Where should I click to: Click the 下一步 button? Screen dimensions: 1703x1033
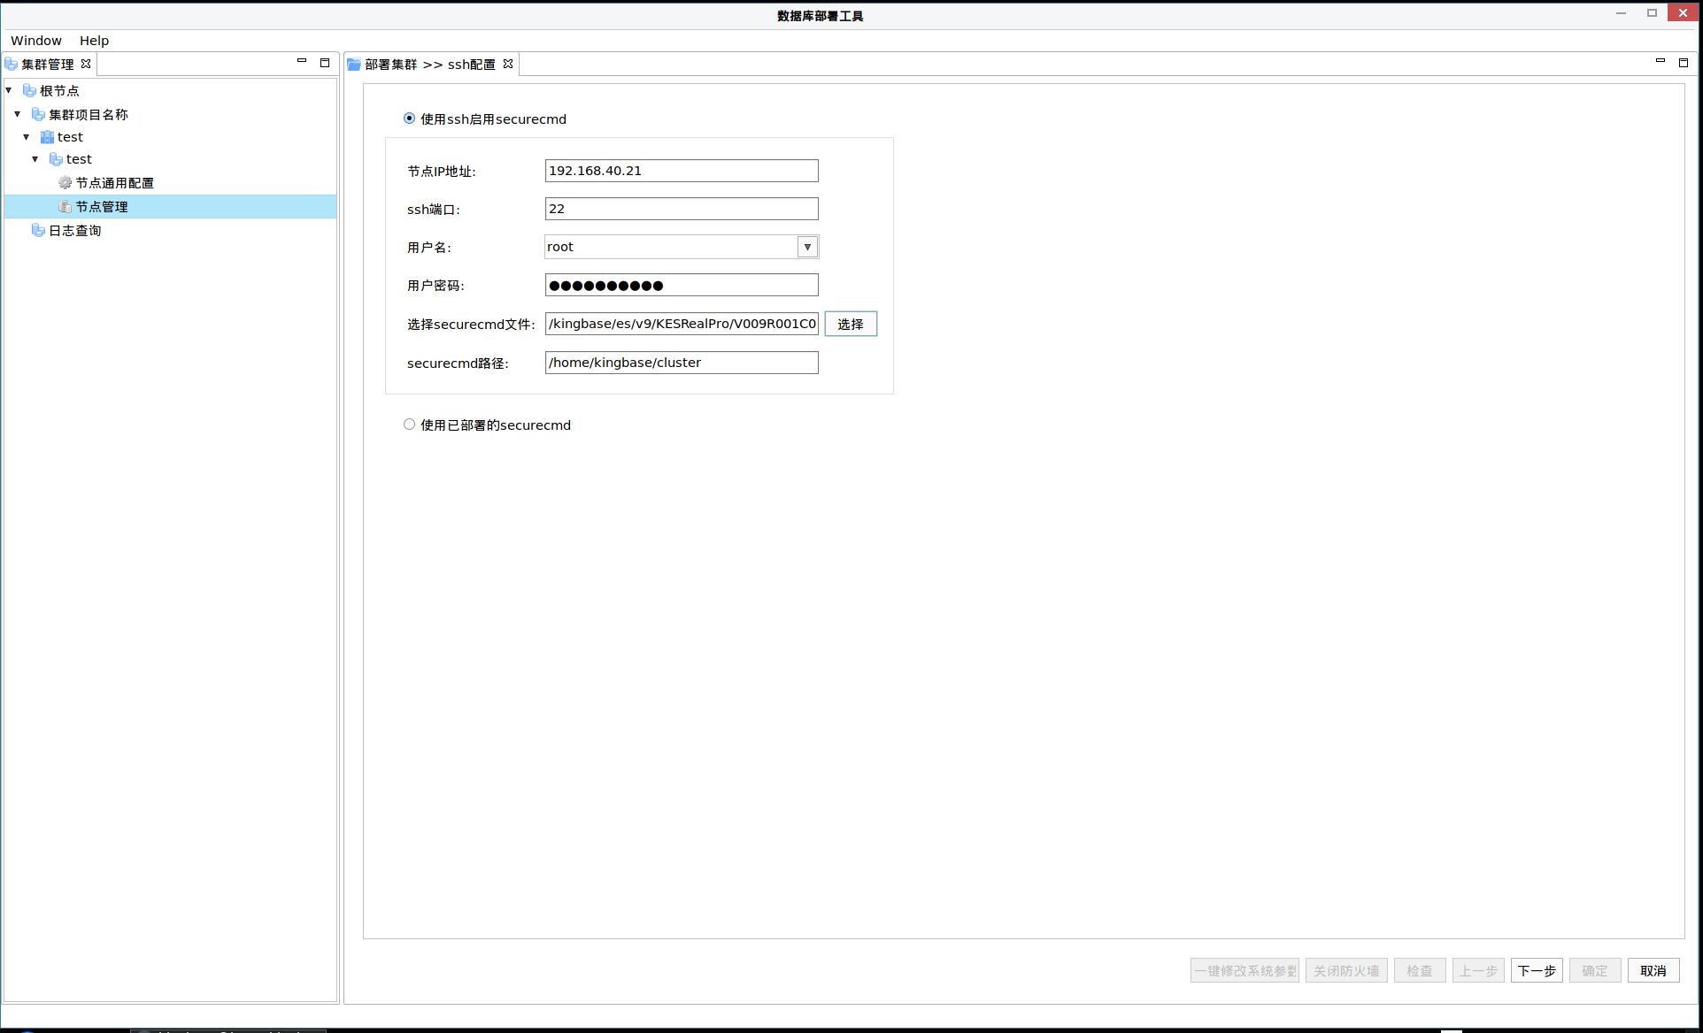pyautogui.click(x=1536, y=970)
